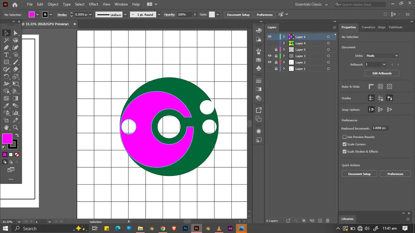415x233 pixels.
Task: Unlock Layer 5 lock icon
Action: [x=276, y=50]
